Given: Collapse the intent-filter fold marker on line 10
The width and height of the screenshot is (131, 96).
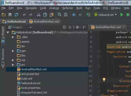Looking at the screenshot, I should (99, 66).
